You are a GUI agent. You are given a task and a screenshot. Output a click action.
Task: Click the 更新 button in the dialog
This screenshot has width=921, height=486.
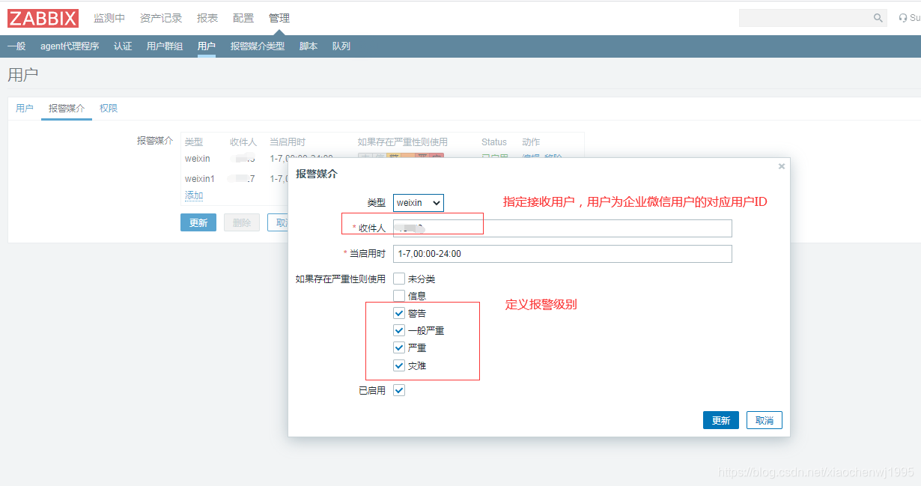point(721,420)
